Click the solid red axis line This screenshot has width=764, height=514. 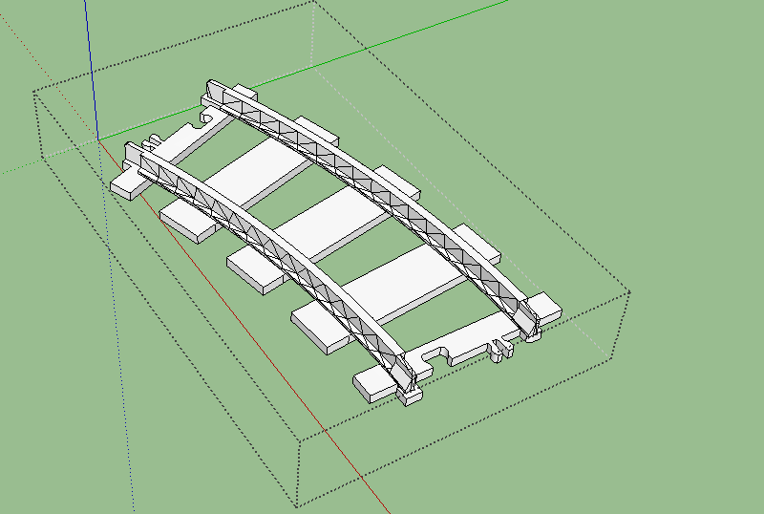tap(244, 327)
